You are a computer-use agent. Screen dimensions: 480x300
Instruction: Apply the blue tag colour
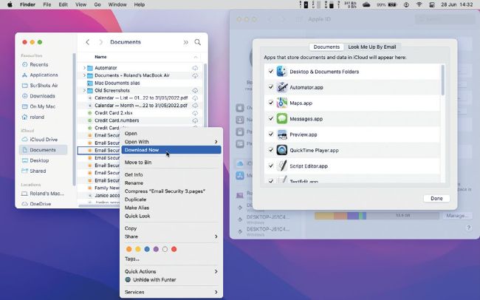click(147, 250)
